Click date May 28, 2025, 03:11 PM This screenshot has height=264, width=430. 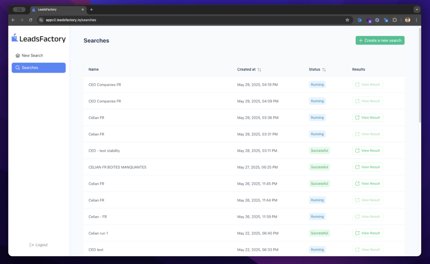click(x=257, y=151)
